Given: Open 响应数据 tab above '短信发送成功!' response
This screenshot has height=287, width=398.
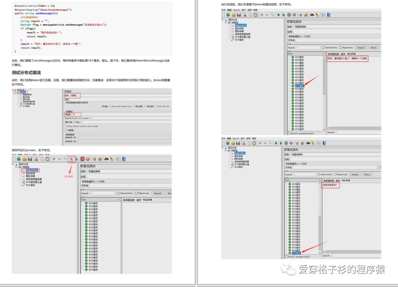Looking at the screenshot, I should [346, 181].
